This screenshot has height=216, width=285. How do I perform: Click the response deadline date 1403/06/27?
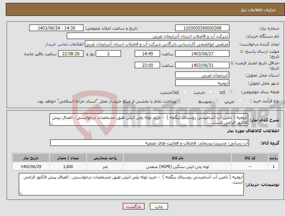tap(202, 53)
